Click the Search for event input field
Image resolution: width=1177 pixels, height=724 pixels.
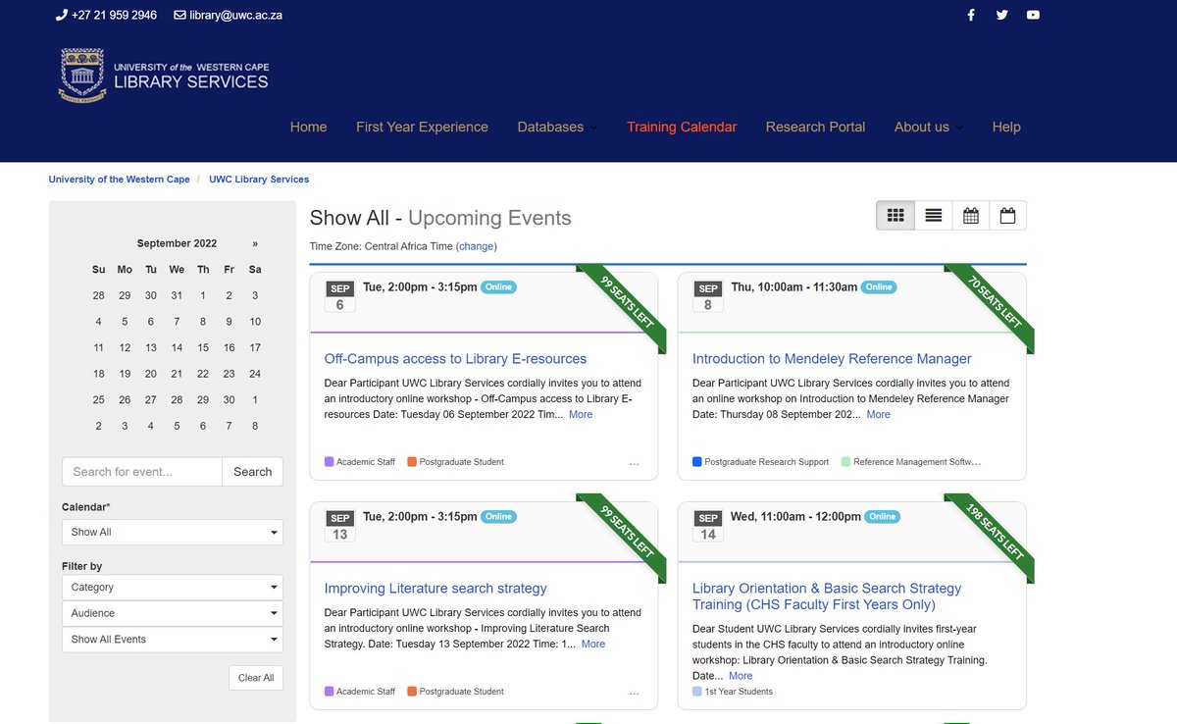tap(142, 472)
